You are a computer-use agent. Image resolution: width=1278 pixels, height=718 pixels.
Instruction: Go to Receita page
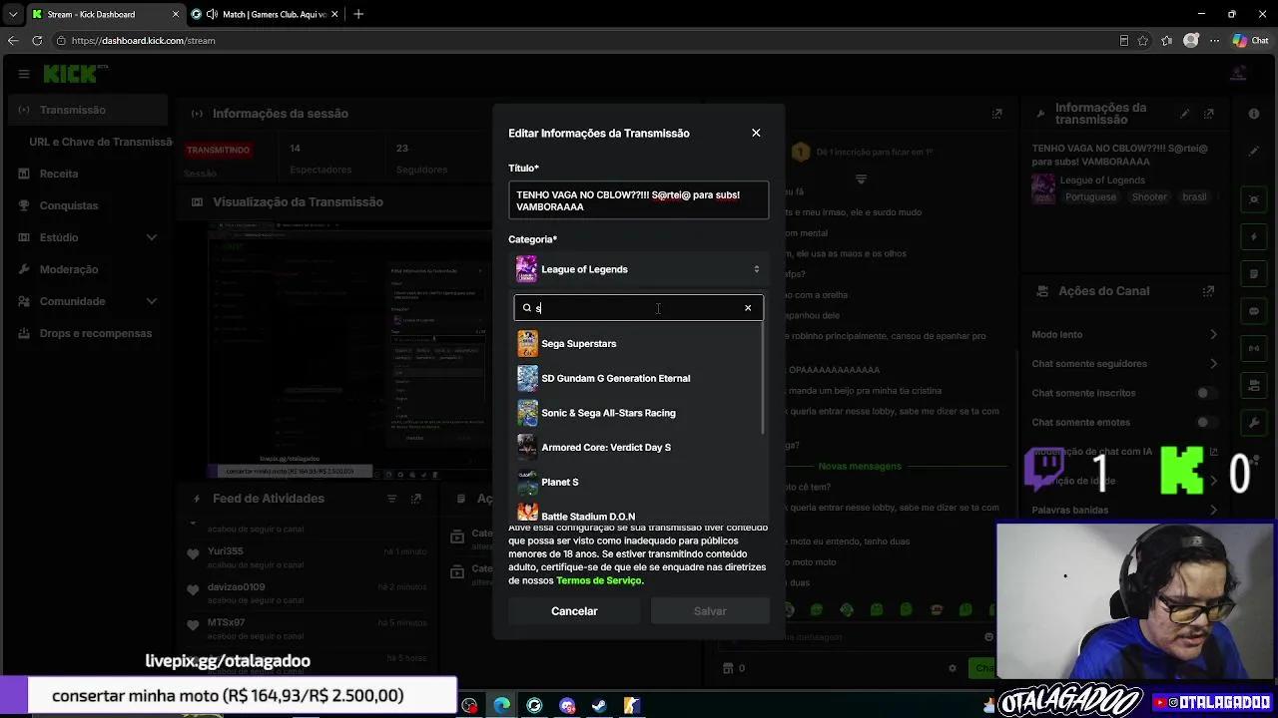(59, 174)
